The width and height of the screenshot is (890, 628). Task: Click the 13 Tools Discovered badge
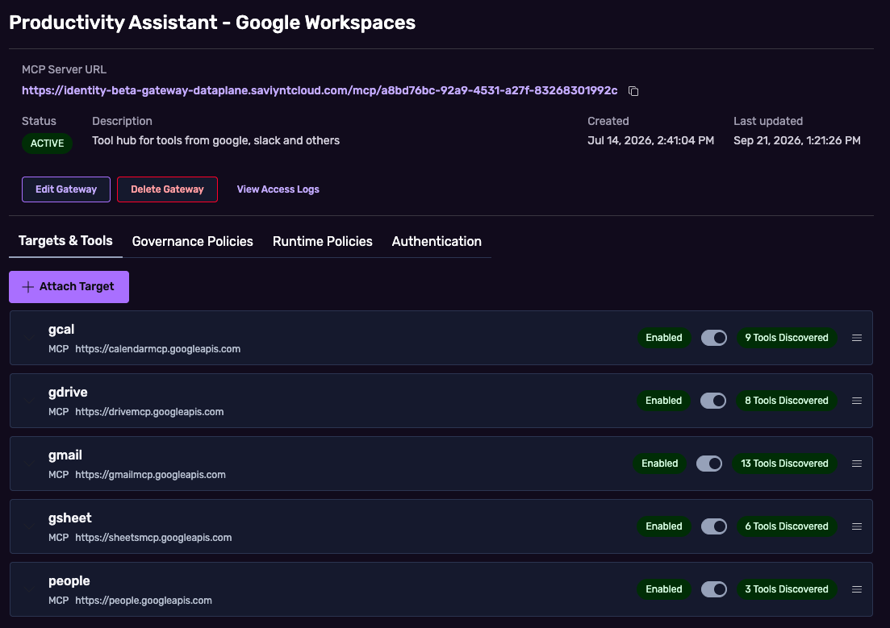(x=784, y=464)
